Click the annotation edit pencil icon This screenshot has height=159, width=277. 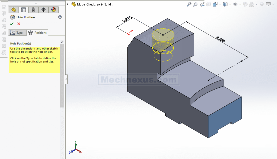coord(4,13)
